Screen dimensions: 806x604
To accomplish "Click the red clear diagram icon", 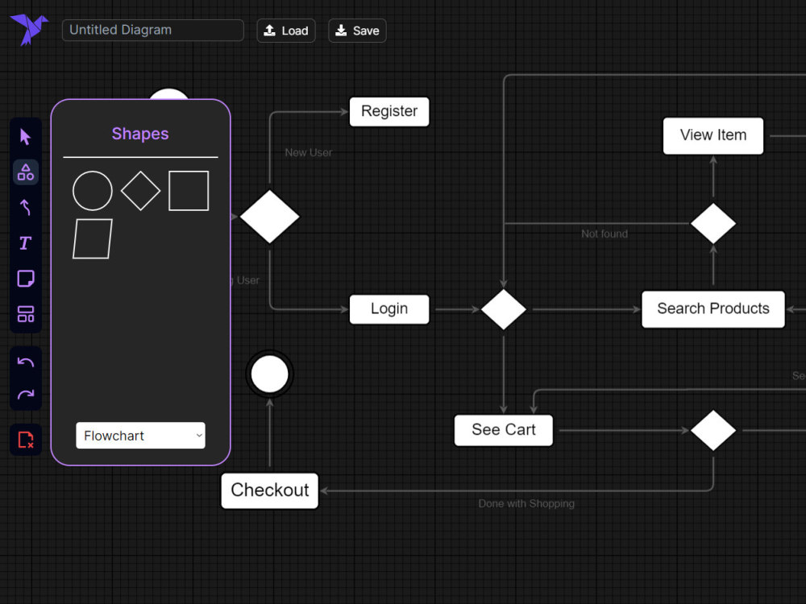I will tap(25, 441).
